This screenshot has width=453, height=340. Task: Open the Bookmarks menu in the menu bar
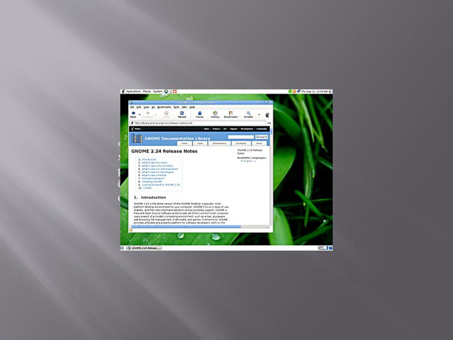coord(164,107)
